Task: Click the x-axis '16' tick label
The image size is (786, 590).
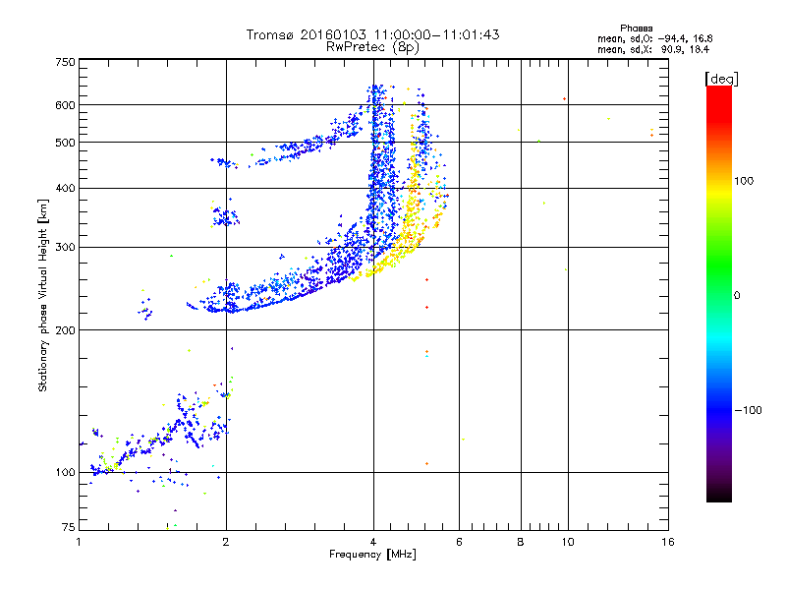Action: coord(668,542)
